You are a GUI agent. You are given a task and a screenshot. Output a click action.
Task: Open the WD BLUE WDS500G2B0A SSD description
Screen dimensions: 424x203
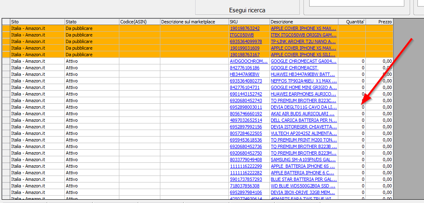point(304,186)
